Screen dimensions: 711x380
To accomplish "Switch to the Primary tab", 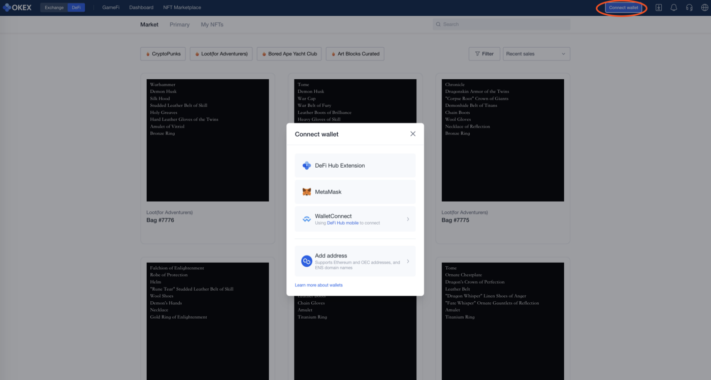I will tap(180, 24).
